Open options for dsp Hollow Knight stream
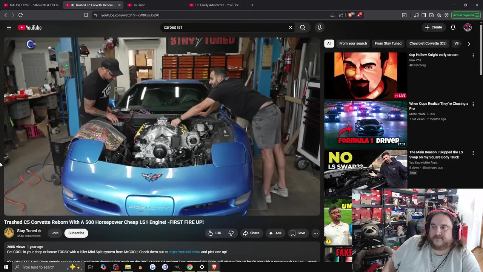Screen dimensions: 483x272 click(473, 56)
